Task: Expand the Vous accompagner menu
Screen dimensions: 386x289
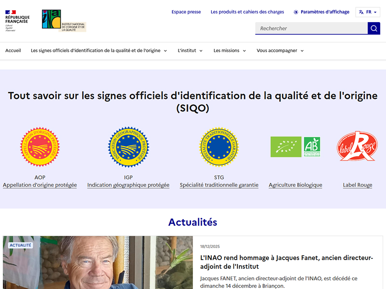Action: pos(280,51)
